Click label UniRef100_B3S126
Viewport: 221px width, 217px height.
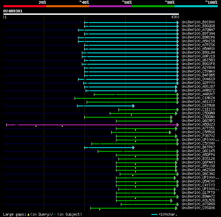198,159
